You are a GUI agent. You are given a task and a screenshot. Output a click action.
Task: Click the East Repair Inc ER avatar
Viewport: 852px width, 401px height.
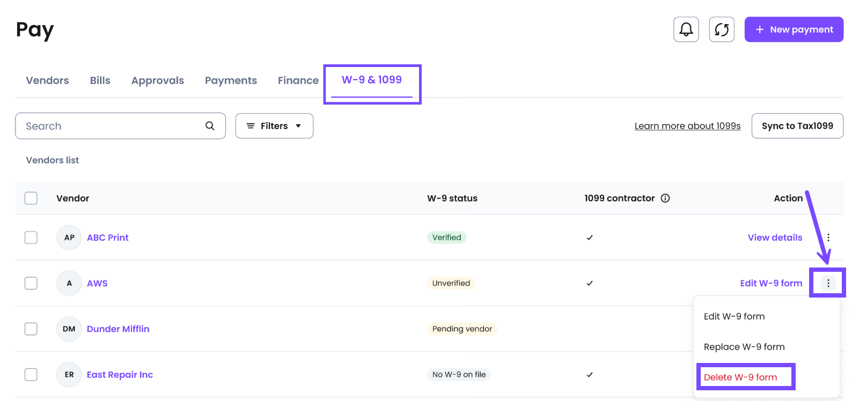coord(69,375)
